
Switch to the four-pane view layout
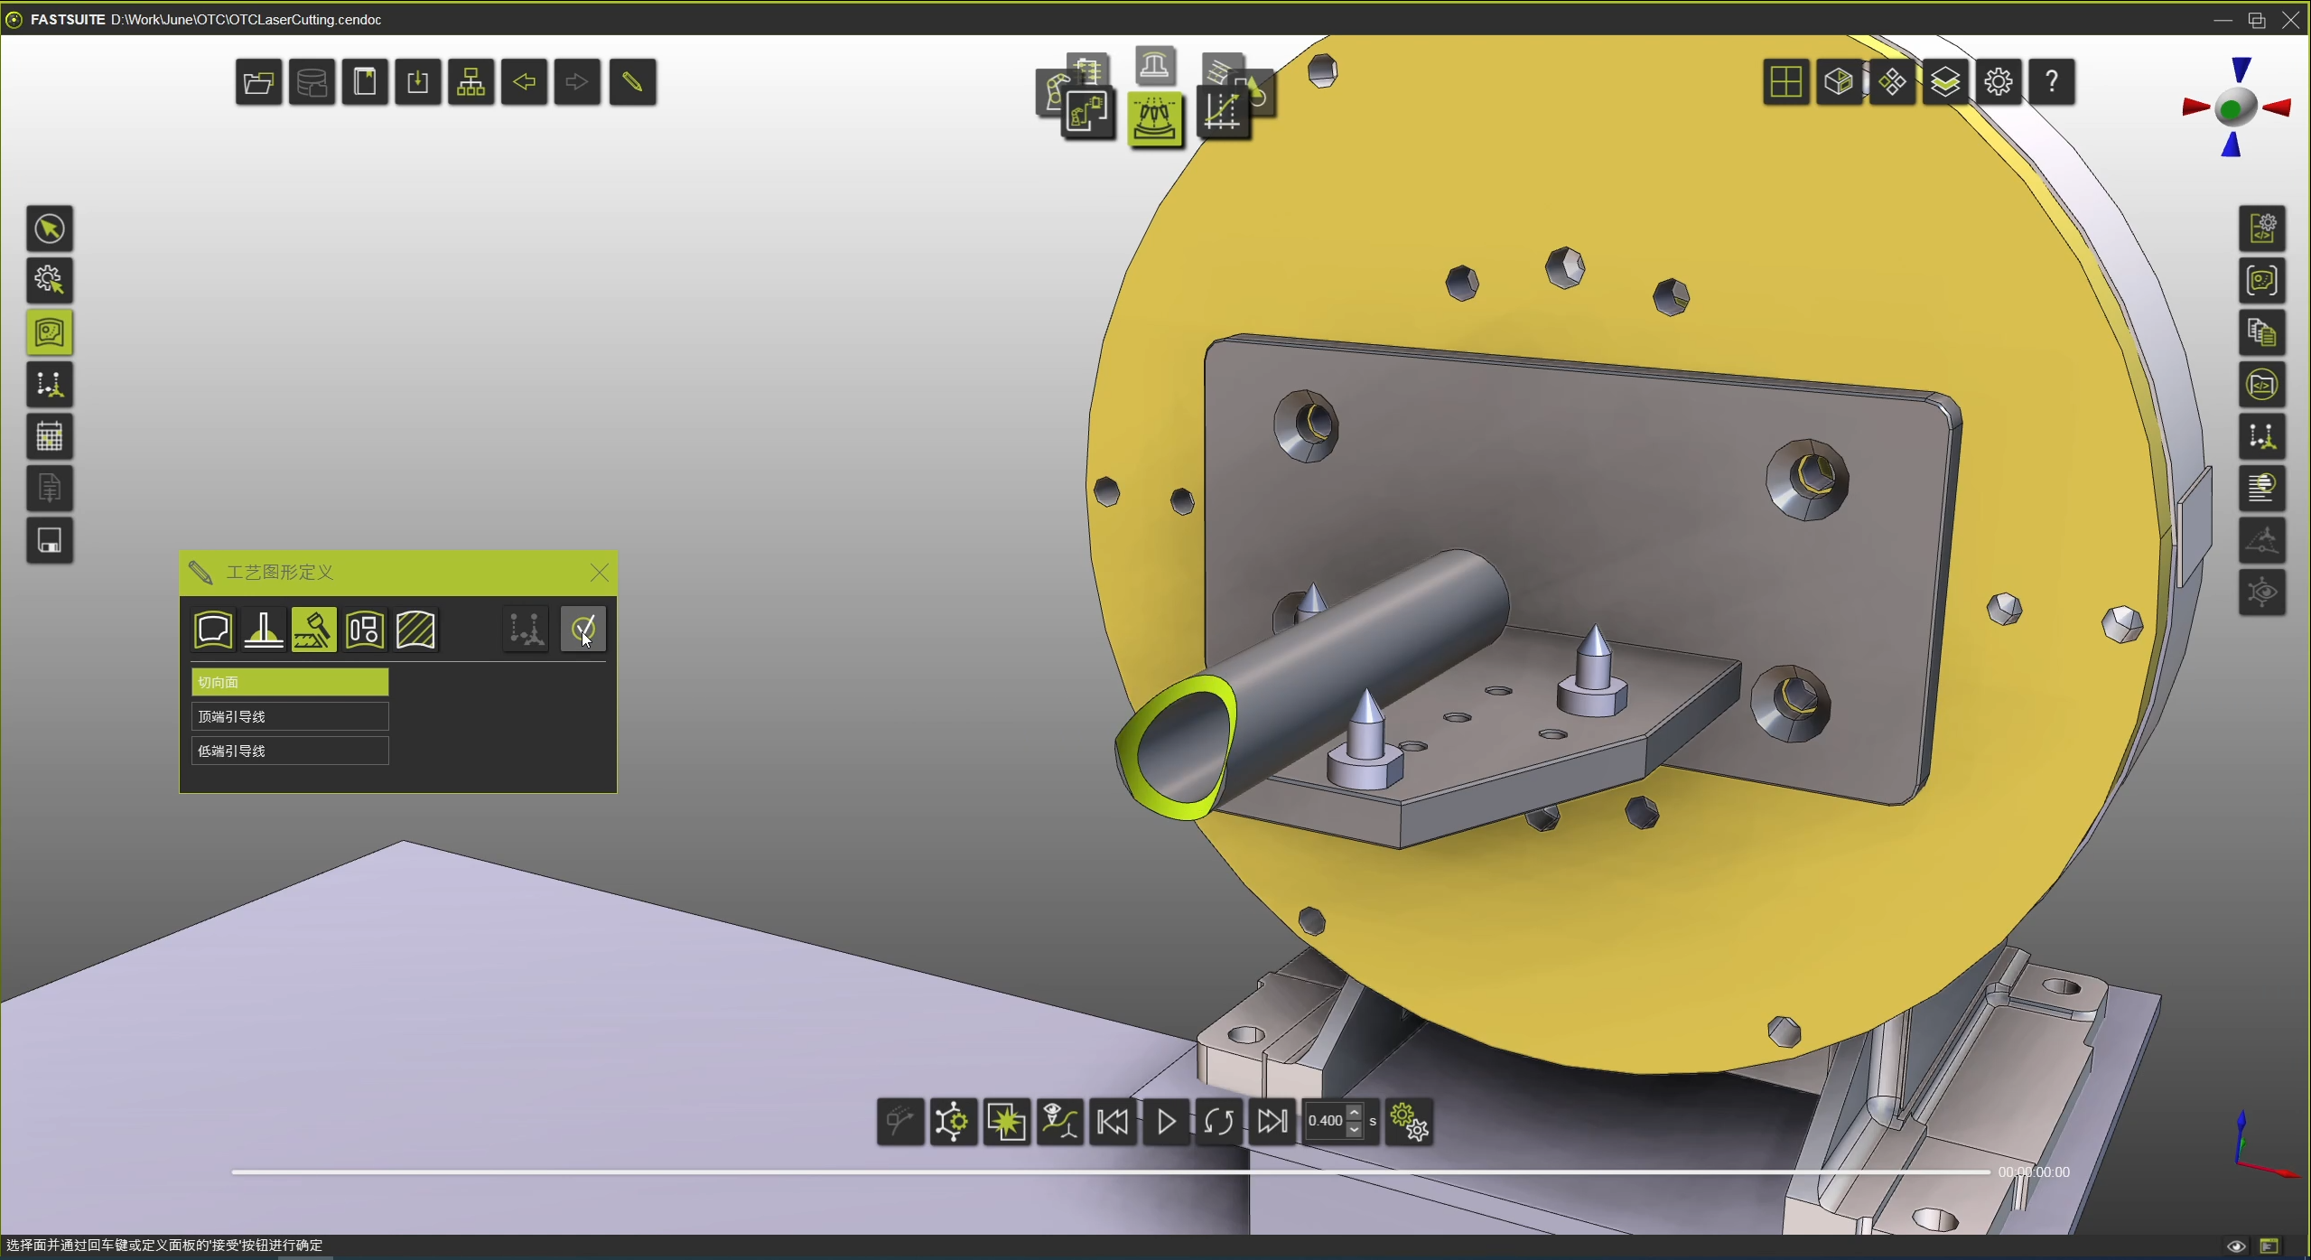coord(1785,82)
